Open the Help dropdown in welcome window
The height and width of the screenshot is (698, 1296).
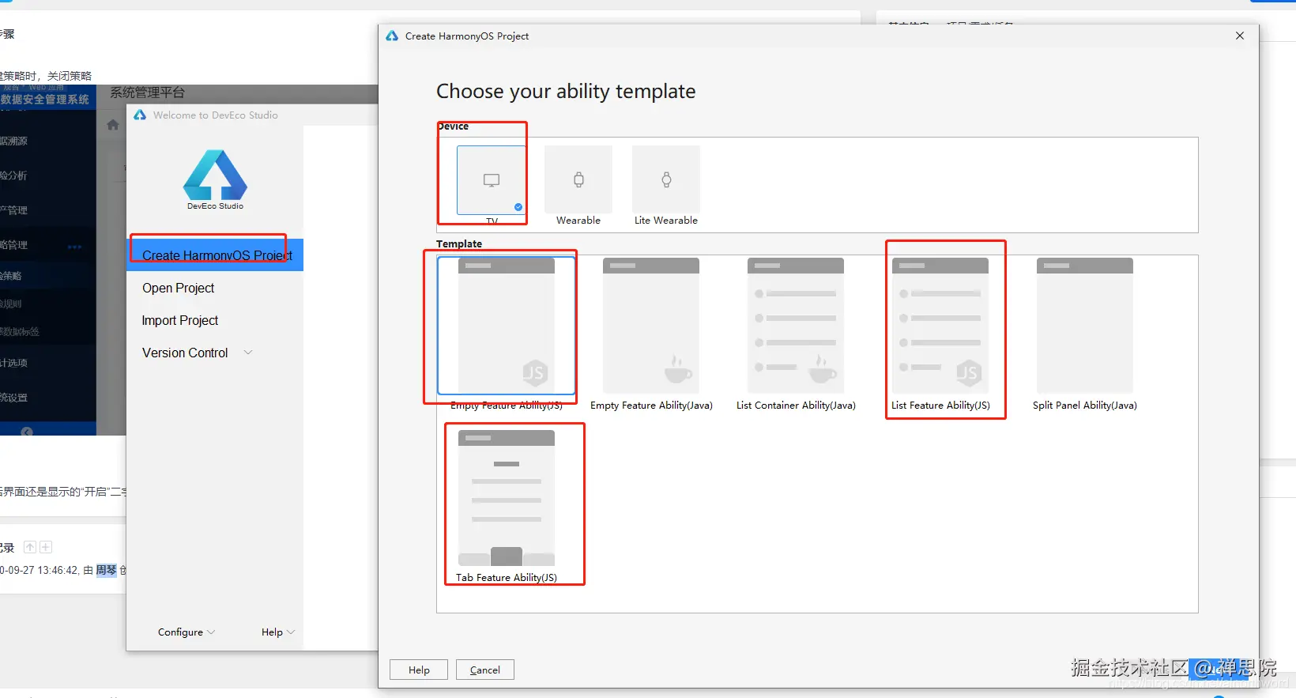point(278,632)
